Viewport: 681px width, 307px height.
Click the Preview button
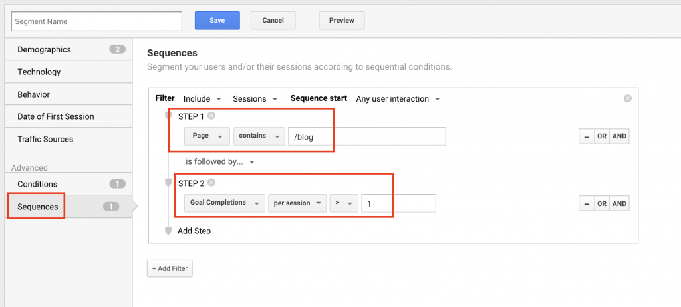(341, 21)
